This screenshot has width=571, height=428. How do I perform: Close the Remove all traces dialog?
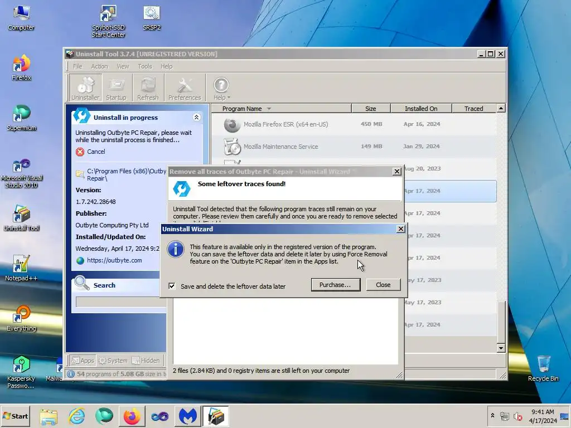click(x=397, y=172)
